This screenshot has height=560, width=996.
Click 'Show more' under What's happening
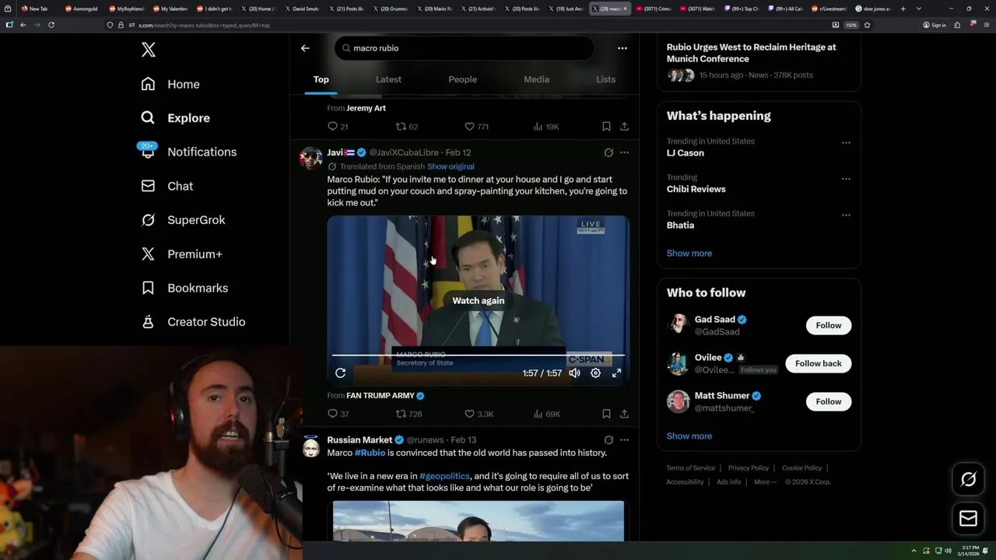[689, 254]
